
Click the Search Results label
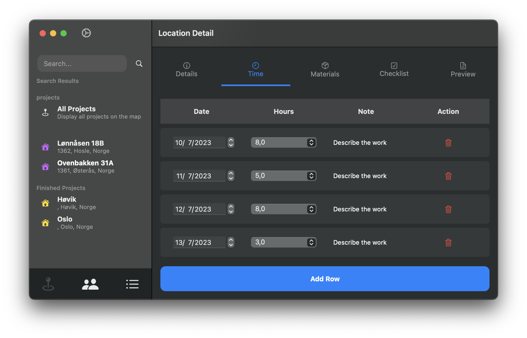58,81
